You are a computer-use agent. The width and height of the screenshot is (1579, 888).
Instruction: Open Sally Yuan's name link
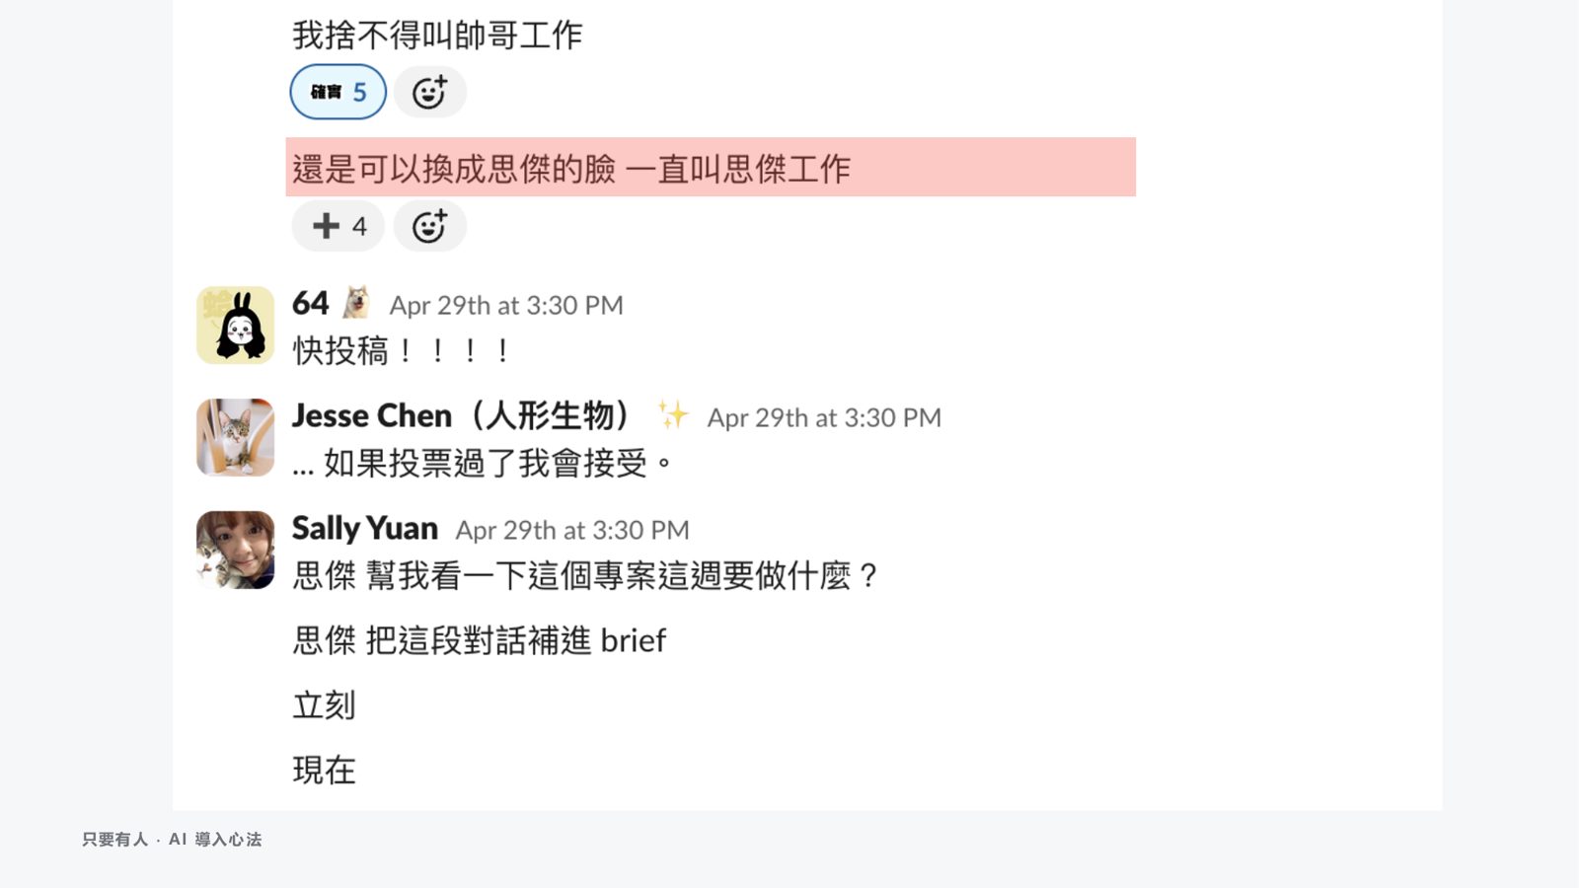click(x=365, y=529)
